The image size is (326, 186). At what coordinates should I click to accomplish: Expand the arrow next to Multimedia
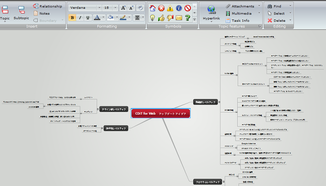259,13
